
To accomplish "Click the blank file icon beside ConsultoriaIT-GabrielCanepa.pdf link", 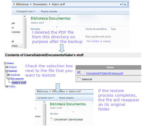I will tap(83, 73).
